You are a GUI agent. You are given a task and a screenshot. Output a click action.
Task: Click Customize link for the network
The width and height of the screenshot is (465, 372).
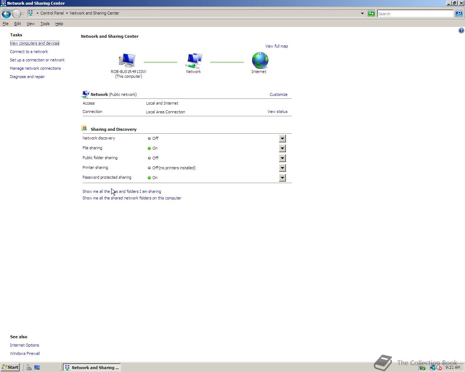(278, 94)
